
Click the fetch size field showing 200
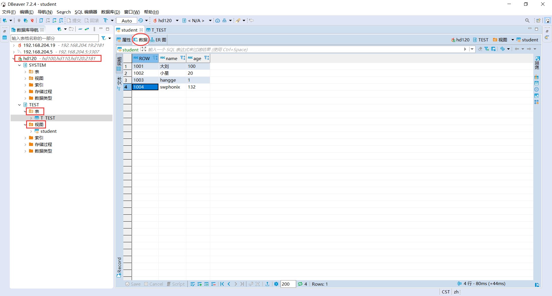click(288, 284)
